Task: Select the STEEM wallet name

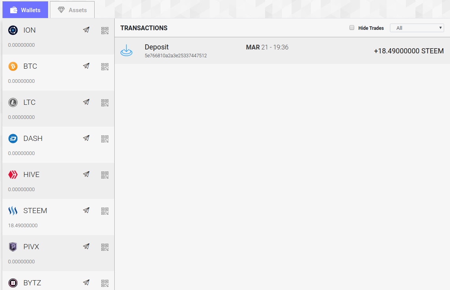Action: point(35,211)
